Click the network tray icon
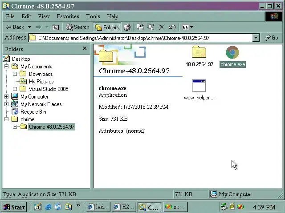The image size is (285, 213). 224,207
